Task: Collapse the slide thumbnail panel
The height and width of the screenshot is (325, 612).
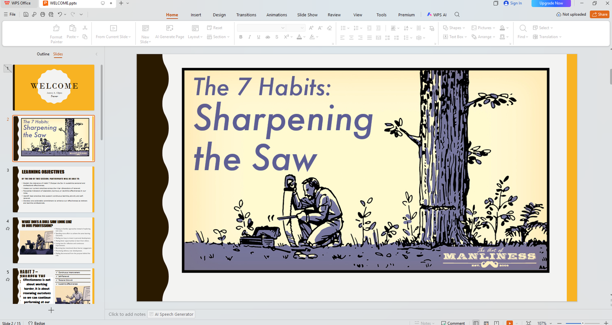Action: [x=96, y=54]
